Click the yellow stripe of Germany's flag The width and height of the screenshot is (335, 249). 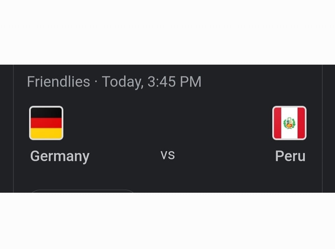[46, 133]
